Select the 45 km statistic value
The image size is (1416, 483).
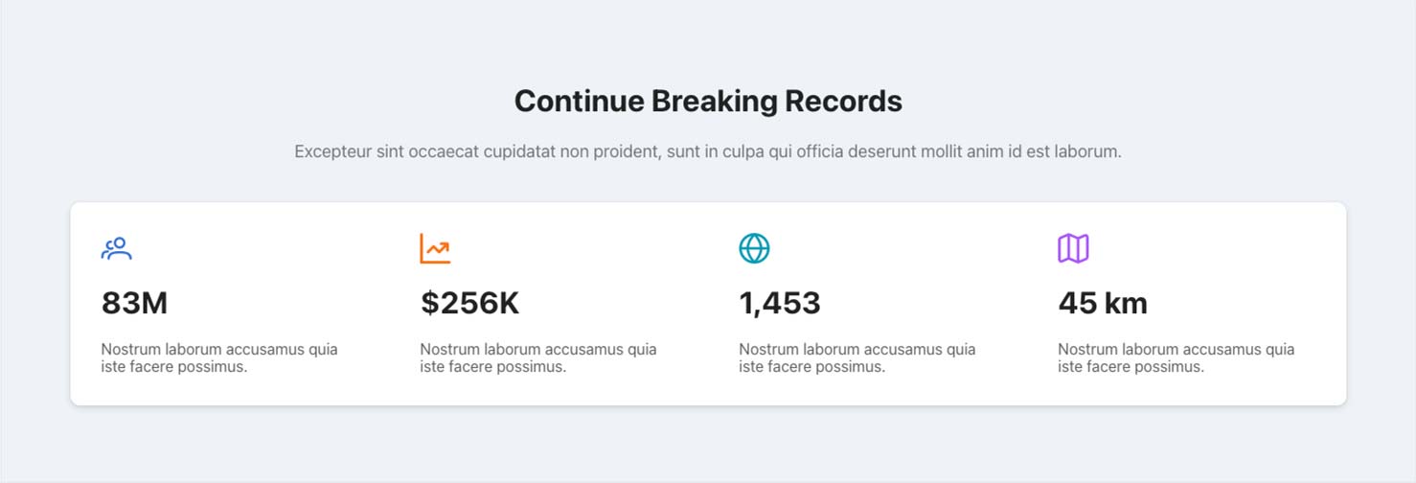point(1103,304)
